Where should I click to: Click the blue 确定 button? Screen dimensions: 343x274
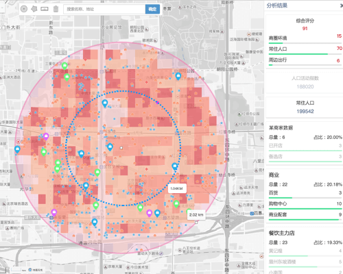click(152, 9)
